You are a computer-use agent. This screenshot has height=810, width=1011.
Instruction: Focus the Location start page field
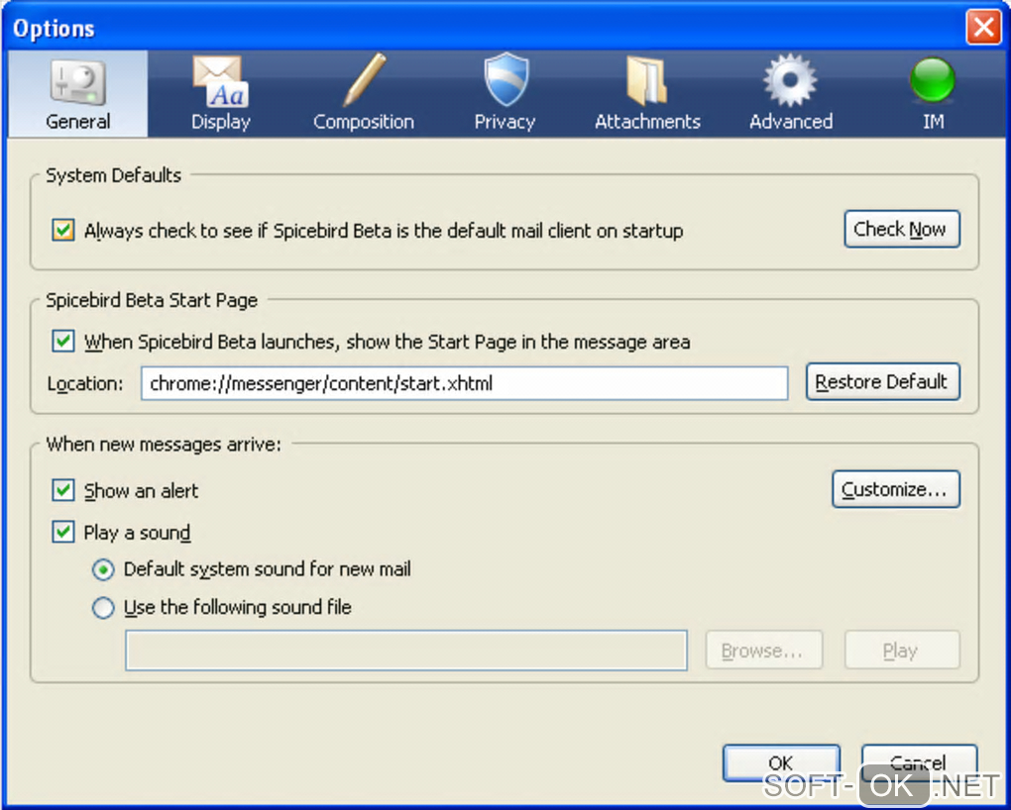coord(464,383)
